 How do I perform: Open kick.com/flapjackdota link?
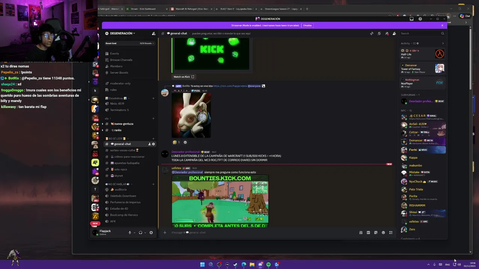pos(230,86)
